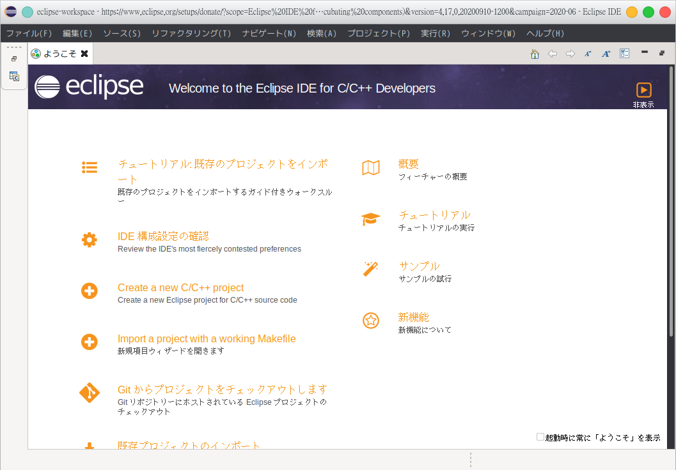Open the ファイル(F) menu
Screen dimensions: 676x470
(x=29, y=33)
